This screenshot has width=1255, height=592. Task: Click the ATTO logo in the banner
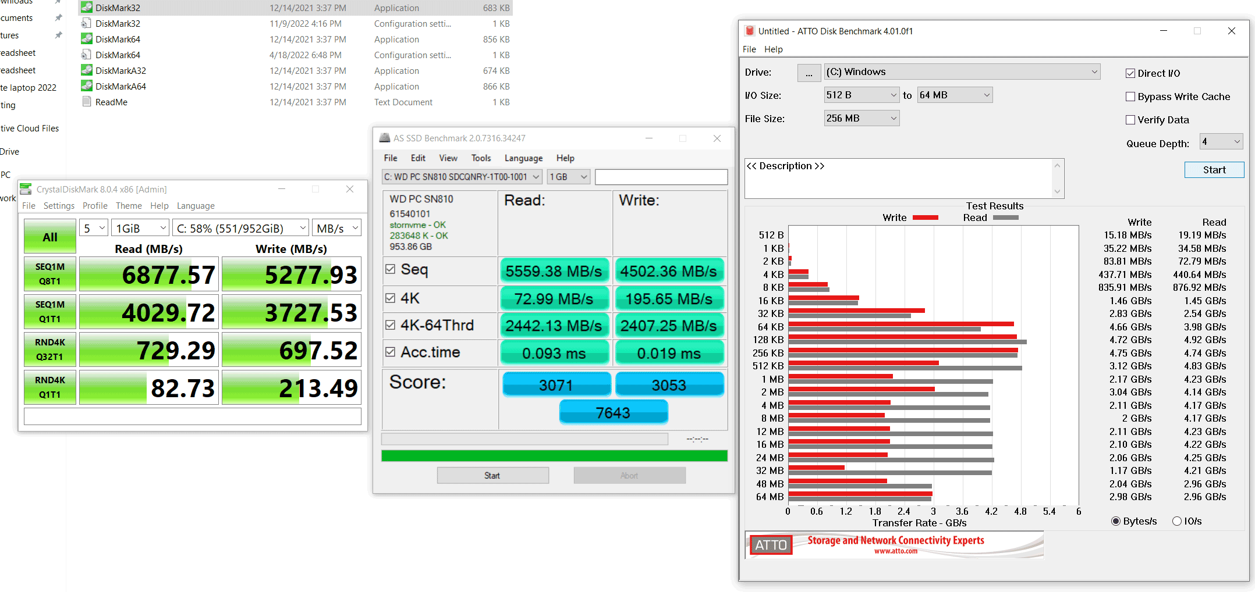[771, 545]
